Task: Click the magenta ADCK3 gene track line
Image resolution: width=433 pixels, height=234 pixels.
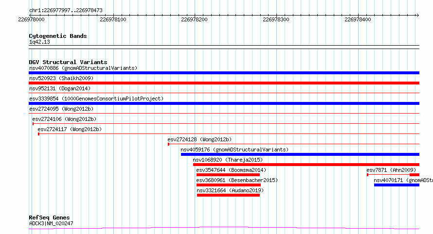Action: (x=224, y=228)
